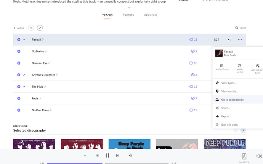The height and width of the screenshot is (164, 263).
Task: Toggle the pick checkmark on The Mule
Action: tap(24, 87)
